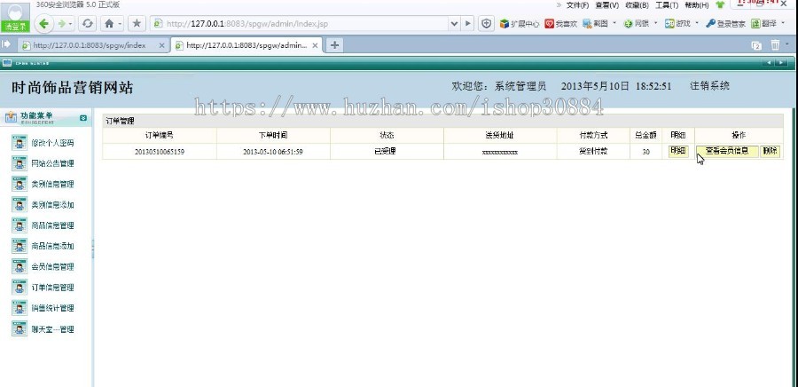Open 类别信息管理 in sidebar
The image size is (798, 387).
[x=52, y=185]
